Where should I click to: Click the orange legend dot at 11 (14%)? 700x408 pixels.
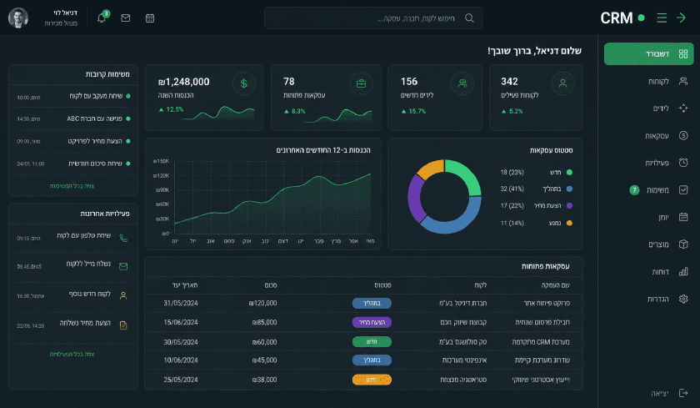coord(569,223)
